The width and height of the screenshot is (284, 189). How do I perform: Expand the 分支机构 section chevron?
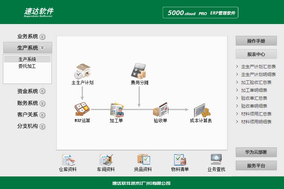[x=42, y=126]
